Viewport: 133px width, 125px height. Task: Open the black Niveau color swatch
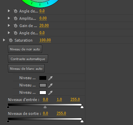(43, 78)
